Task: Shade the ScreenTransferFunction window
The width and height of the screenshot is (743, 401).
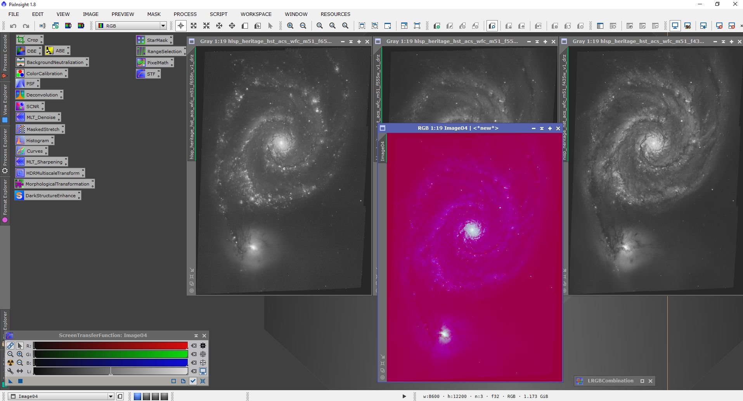Action: [196, 336]
